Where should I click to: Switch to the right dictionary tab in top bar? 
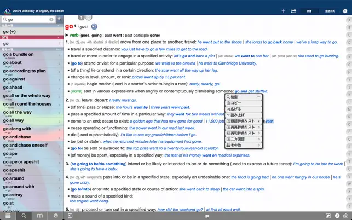tap(330, 11)
